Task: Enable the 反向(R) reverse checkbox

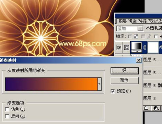Action: pyautogui.click(x=7, y=116)
